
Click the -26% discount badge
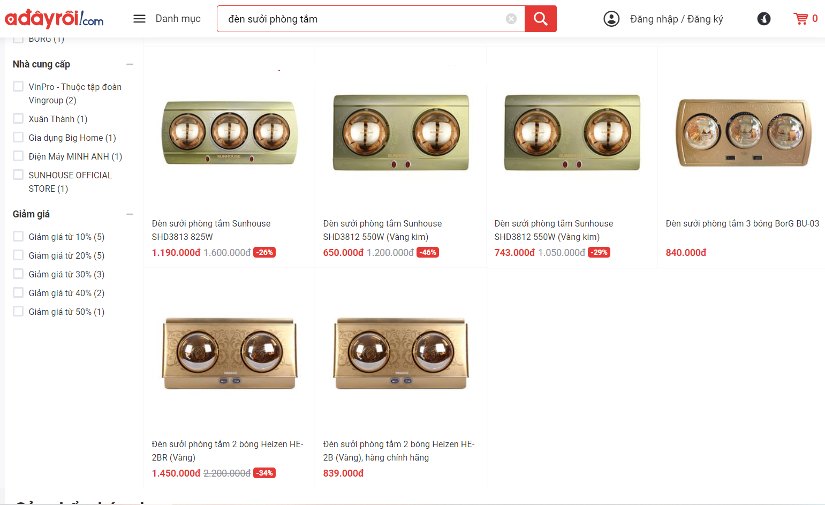click(x=265, y=252)
